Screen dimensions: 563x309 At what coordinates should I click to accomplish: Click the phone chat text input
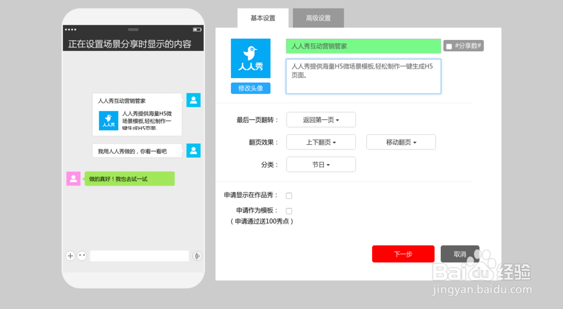click(x=139, y=256)
